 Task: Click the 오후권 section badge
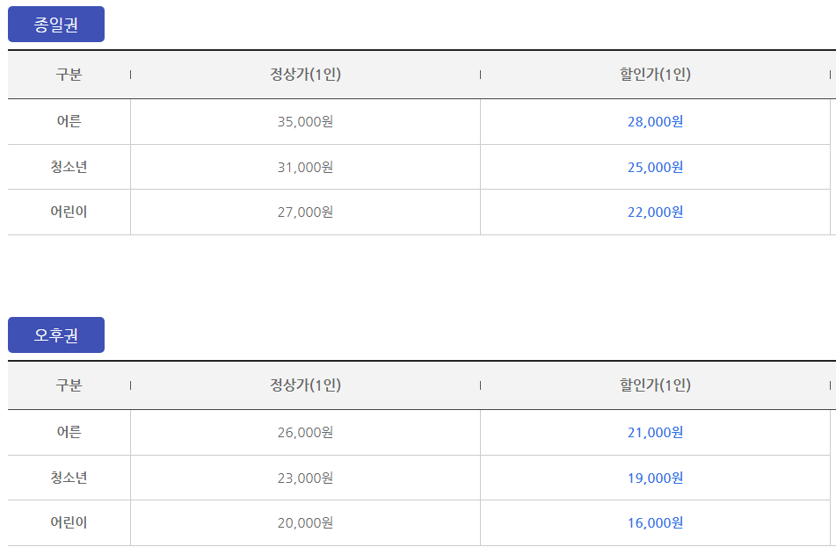click(56, 333)
